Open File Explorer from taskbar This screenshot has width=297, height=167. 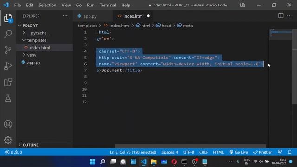(x=154, y=161)
